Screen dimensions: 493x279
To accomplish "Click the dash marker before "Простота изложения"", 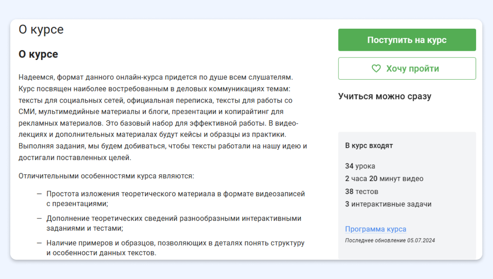I will point(39,194).
